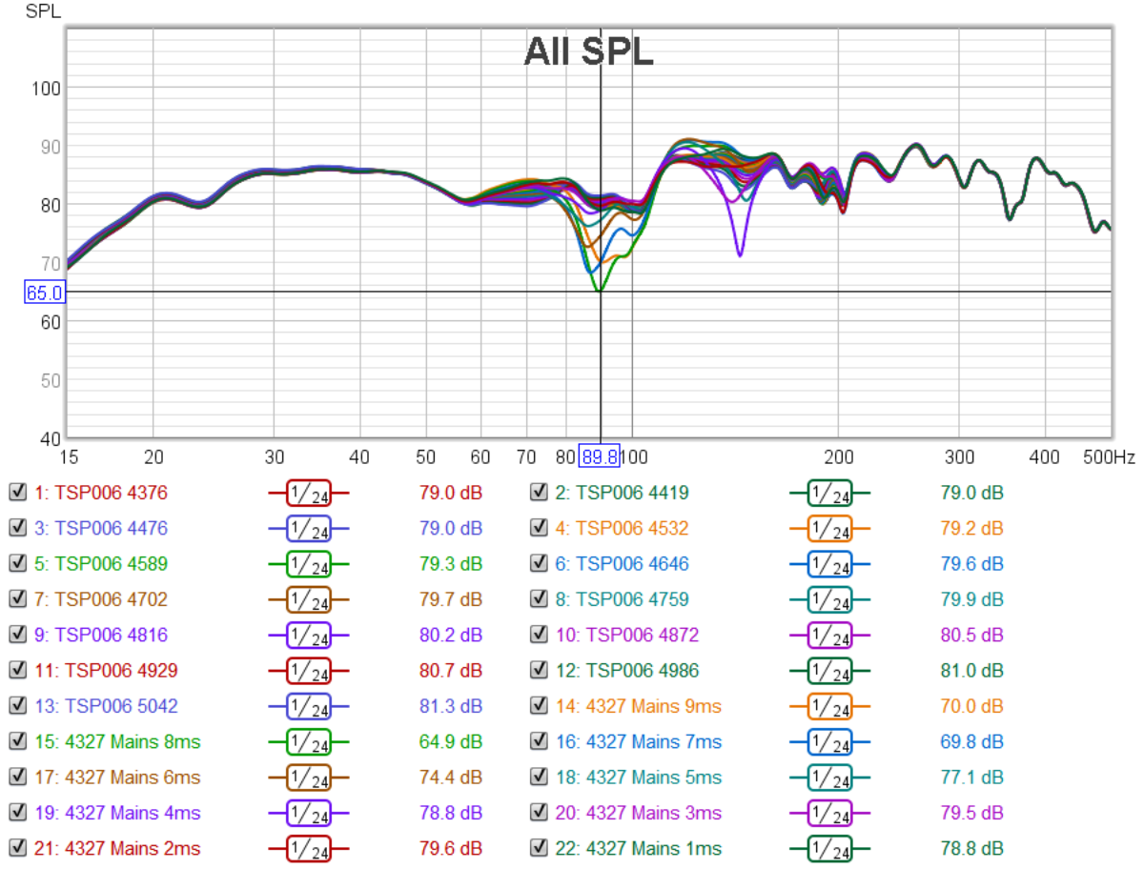Click the smoothing icon beside 4327 Mains 8ms
Image resolution: width=1144 pixels, height=869 pixels.
[x=308, y=741]
